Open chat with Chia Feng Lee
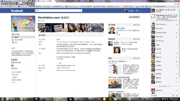180x101 pixels. 164,24
